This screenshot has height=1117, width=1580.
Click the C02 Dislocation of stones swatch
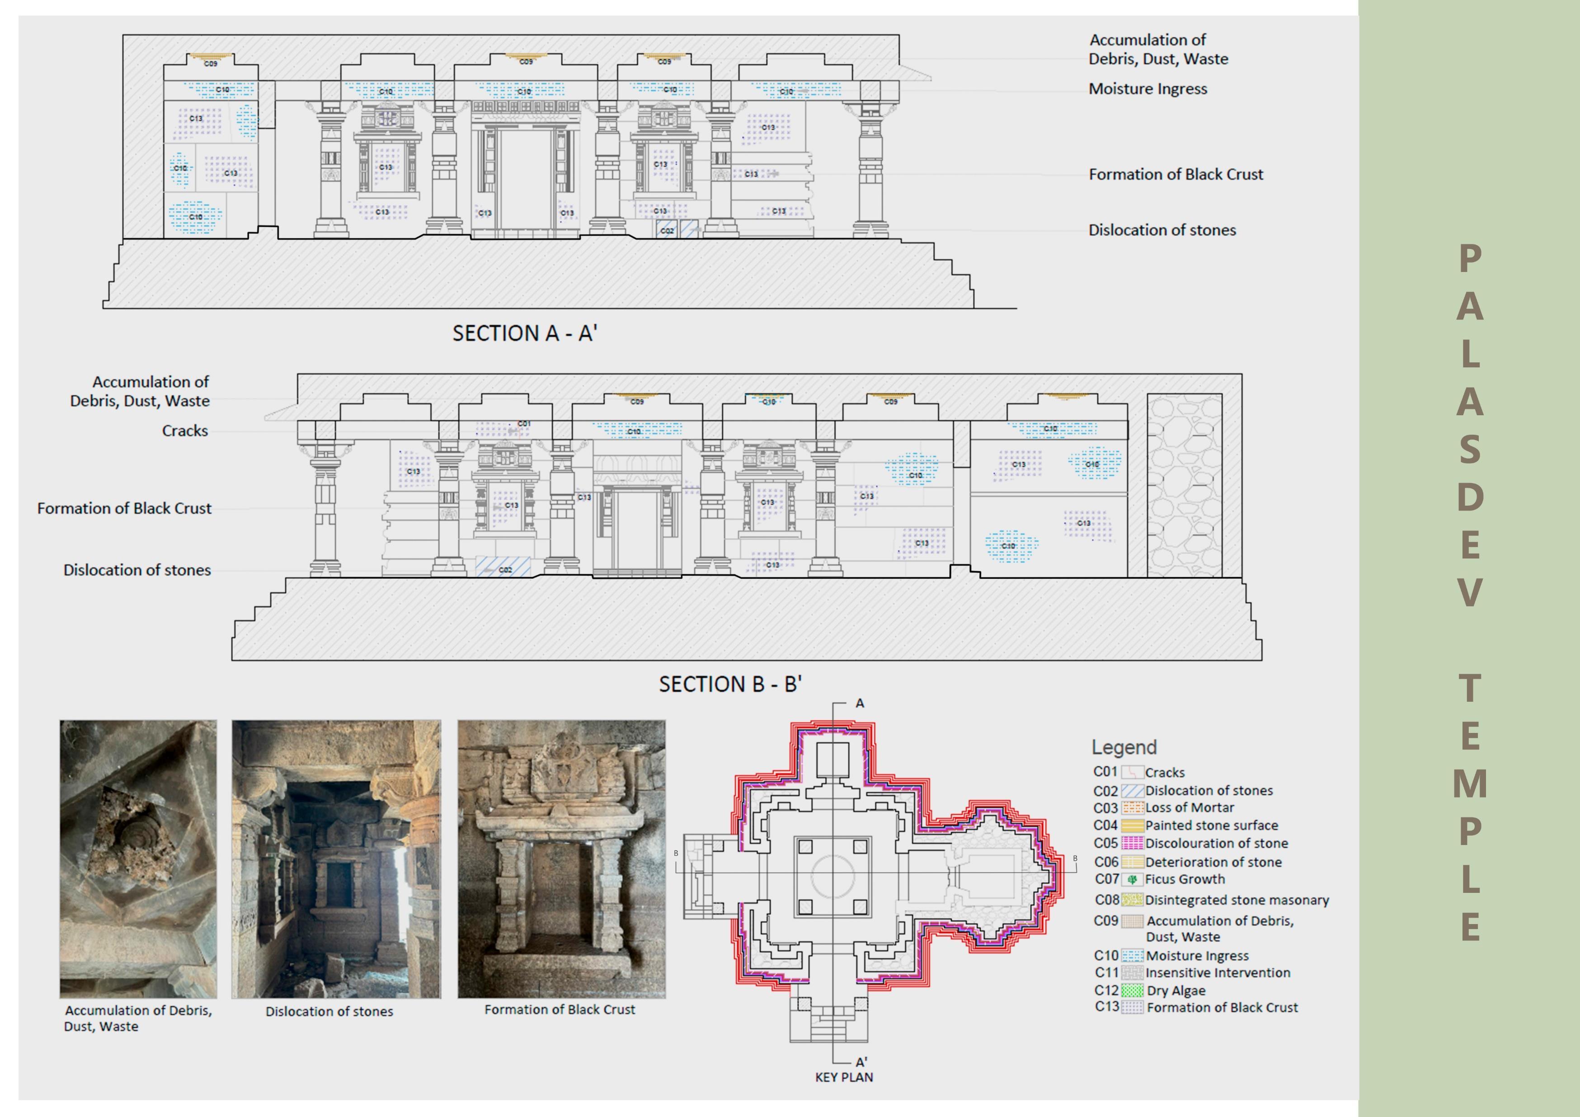(x=1133, y=791)
